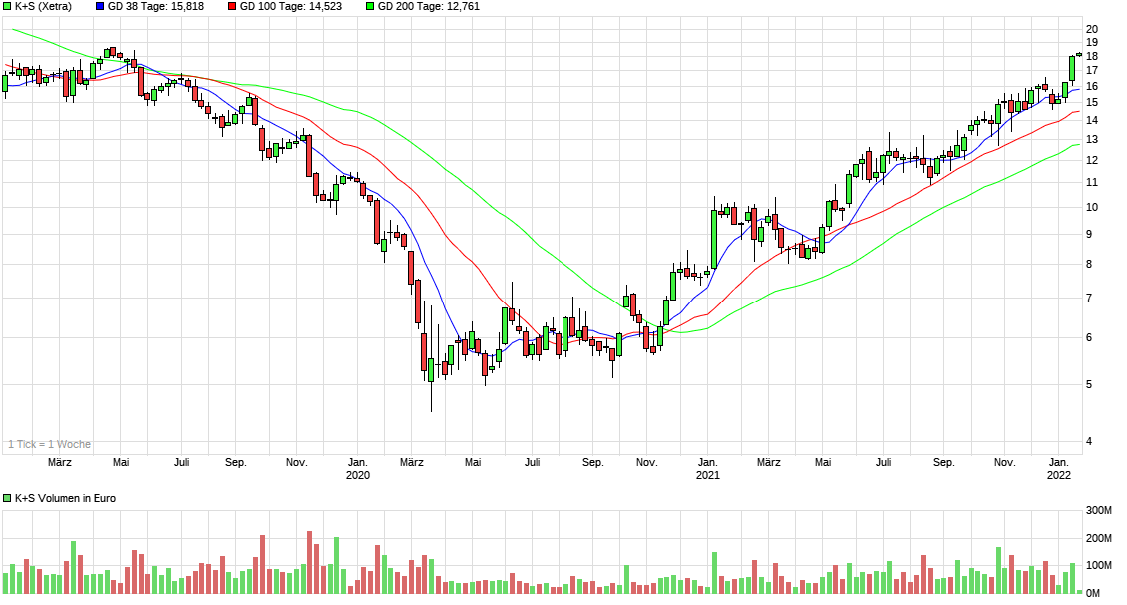Click the green K+S (Xetra) legend swatch
This screenshot has height=605, width=1127.
click(x=7, y=6)
